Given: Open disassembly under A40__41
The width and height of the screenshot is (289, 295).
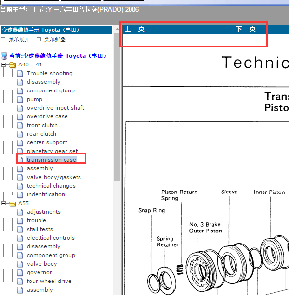Looking at the screenshot, I should pyautogui.click(x=44, y=82).
